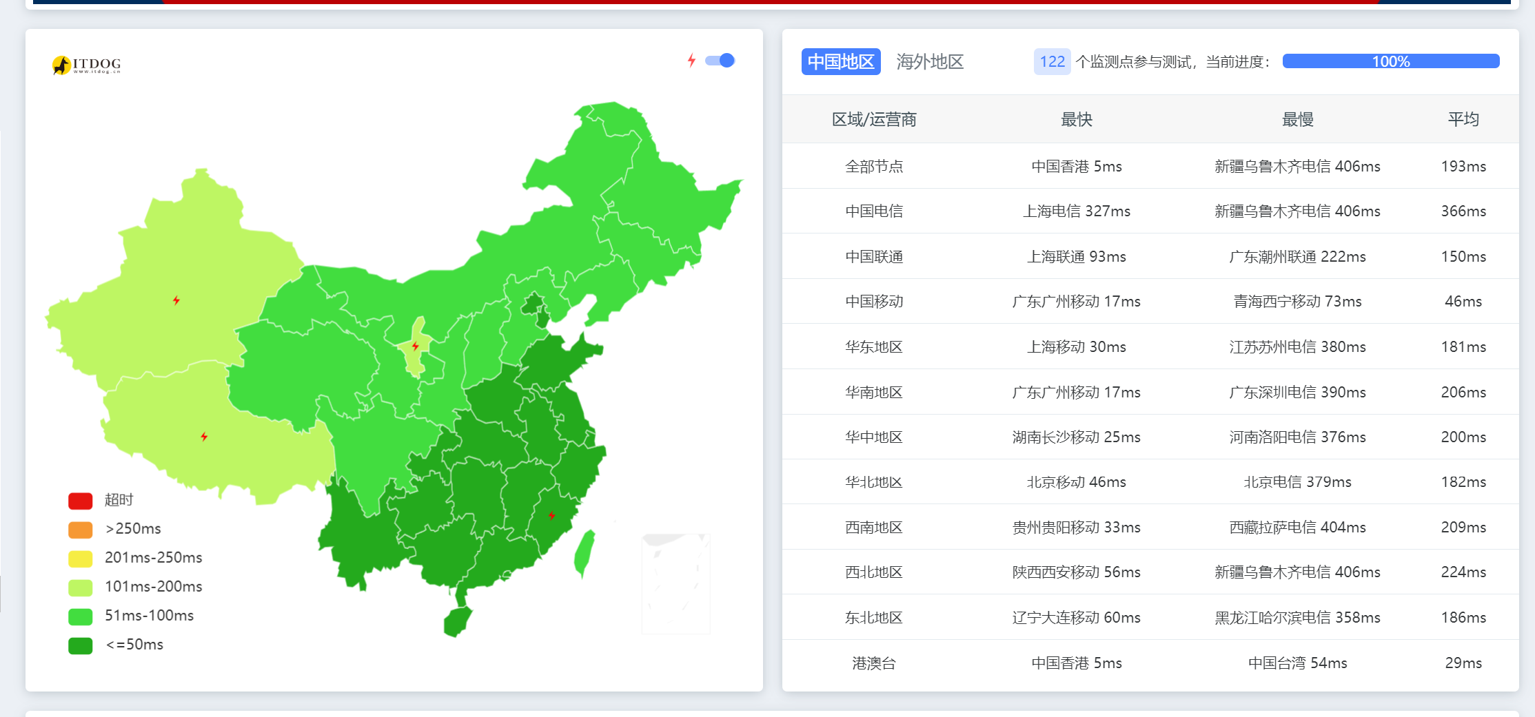
Task: Switch to the 海外地区 tab
Action: [x=929, y=62]
